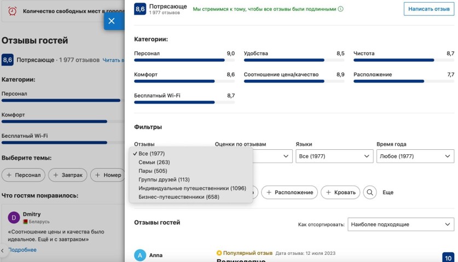
Task: Choose Бизнес-путешественники (658) option
Action: pyautogui.click(x=178, y=197)
